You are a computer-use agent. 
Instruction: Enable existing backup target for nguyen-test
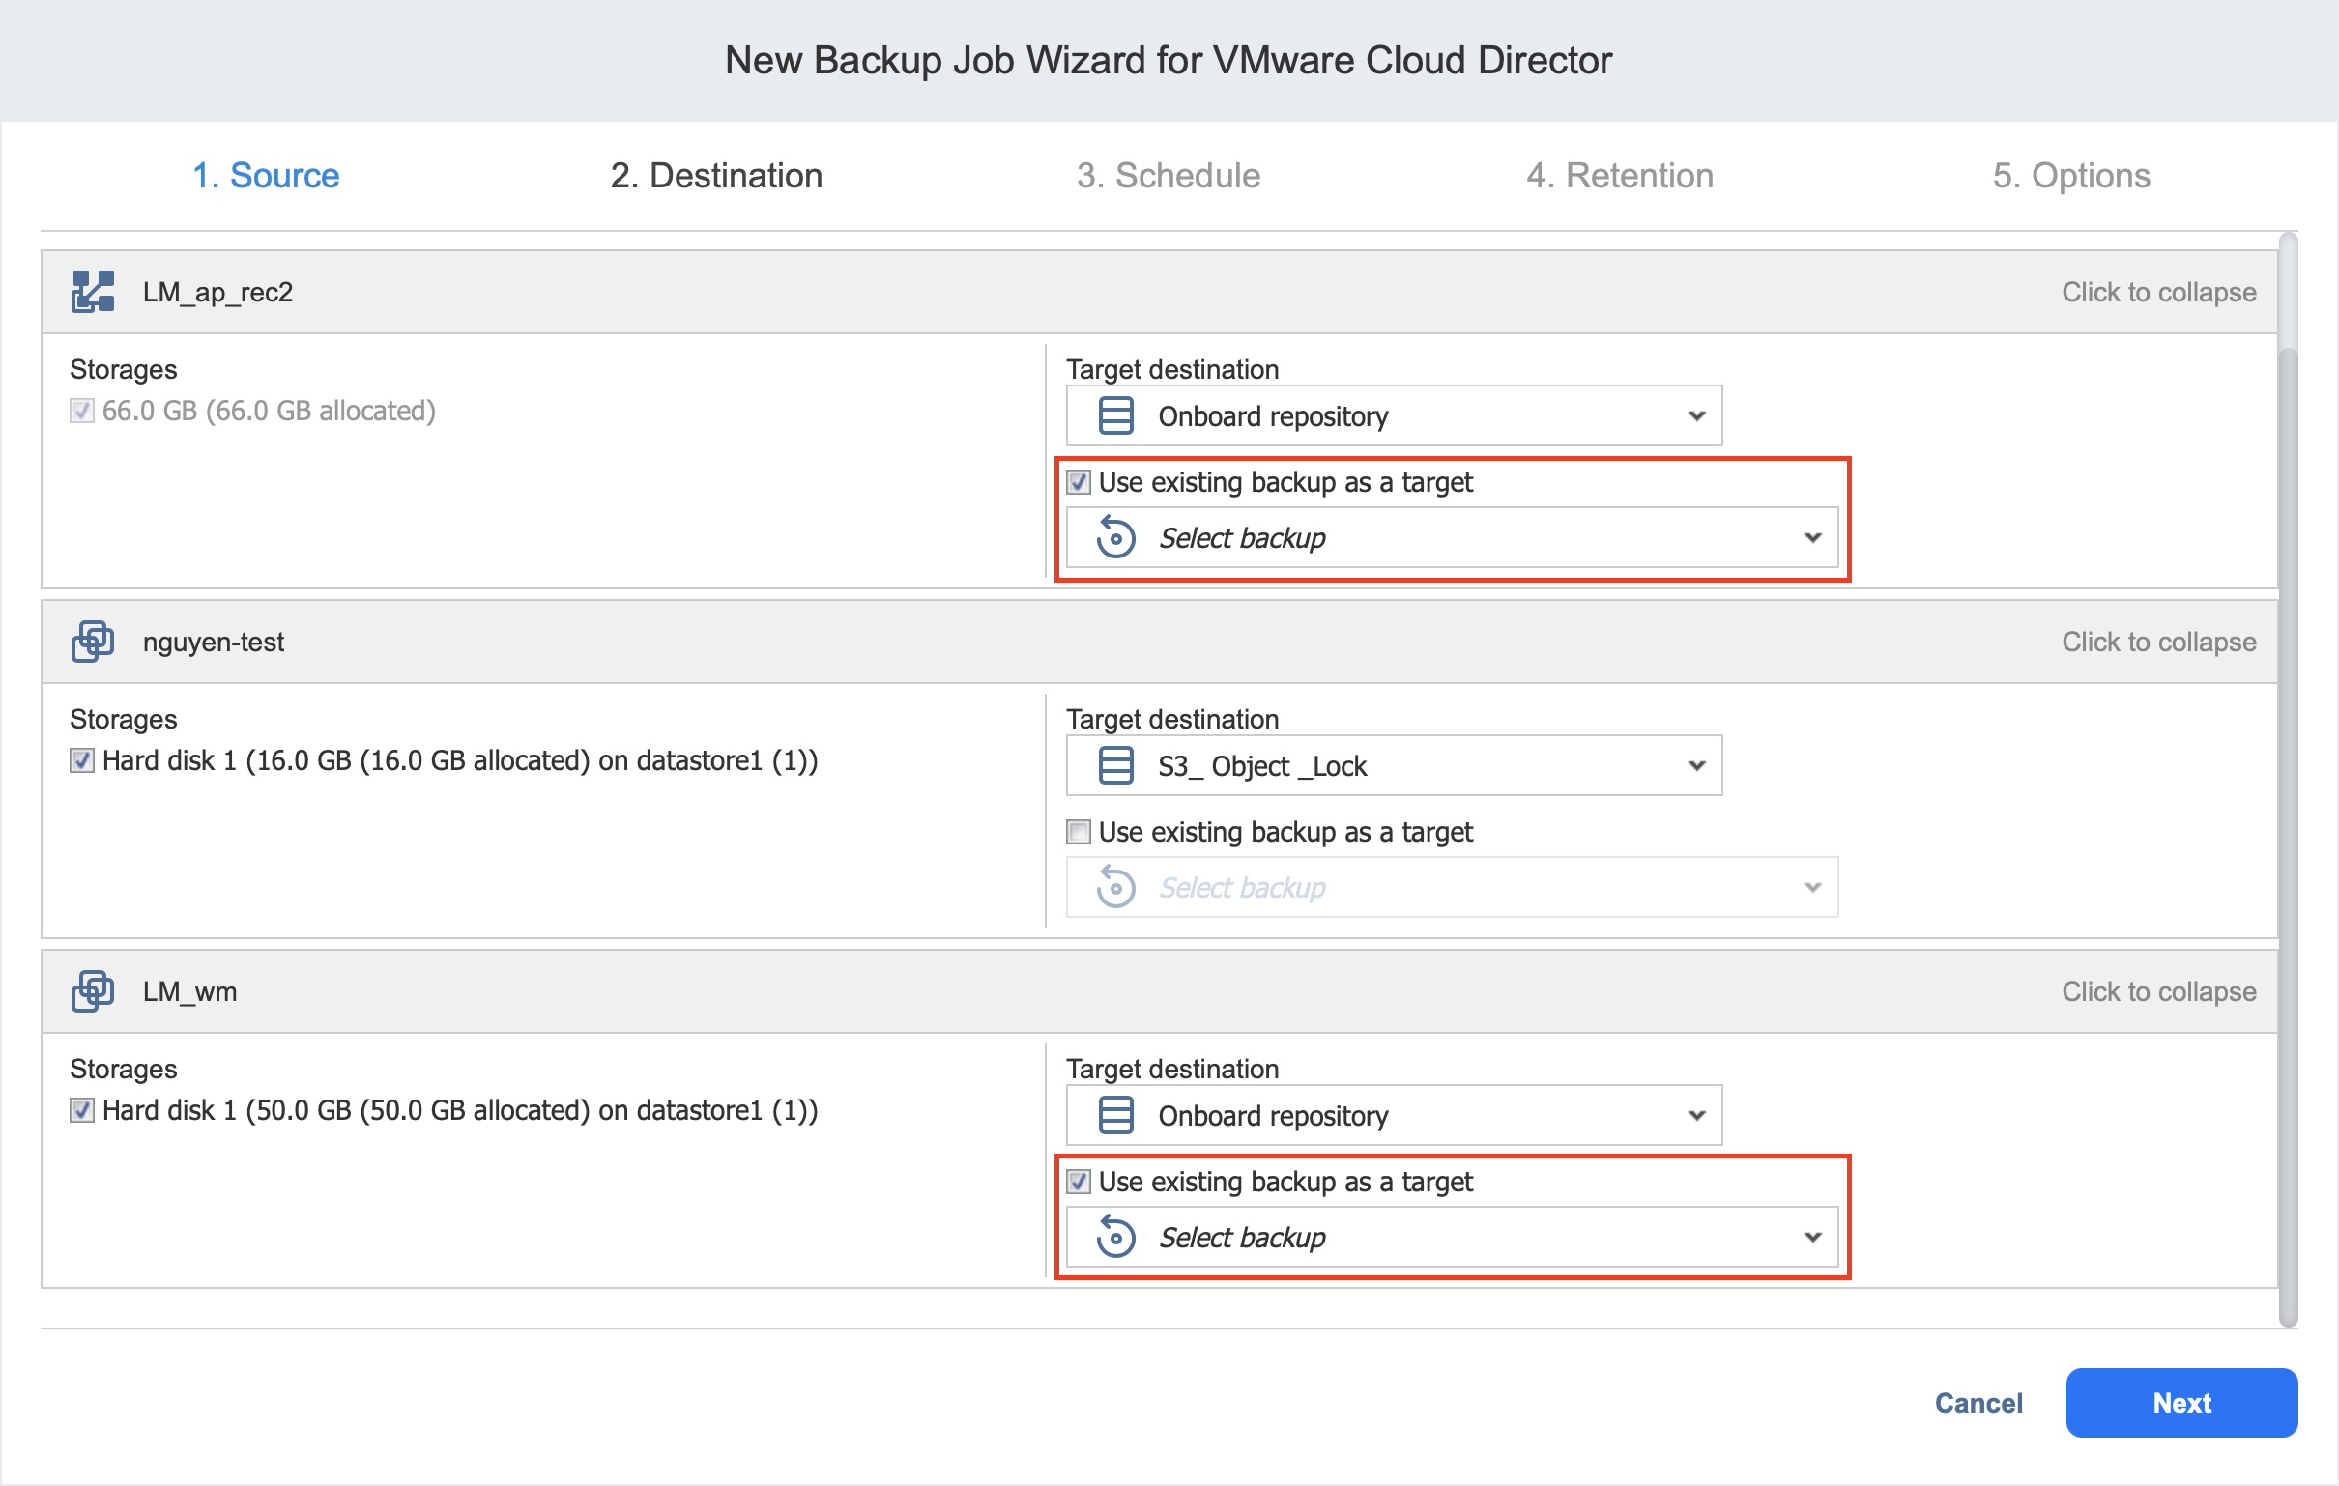[x=1079, y=831]
